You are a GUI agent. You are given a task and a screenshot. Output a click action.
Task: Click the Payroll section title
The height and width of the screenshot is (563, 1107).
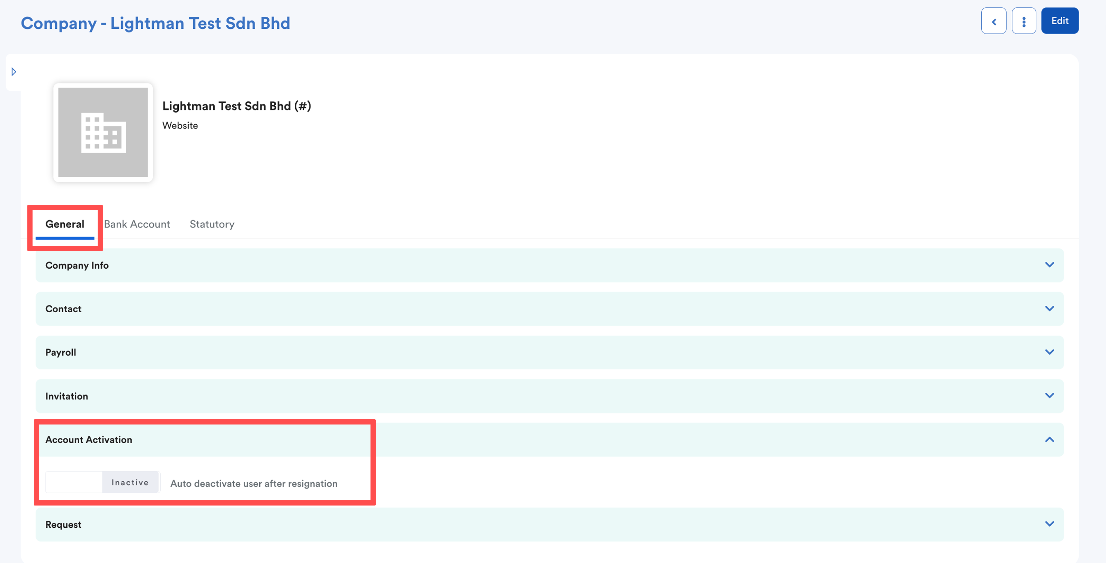pos(61,352)
